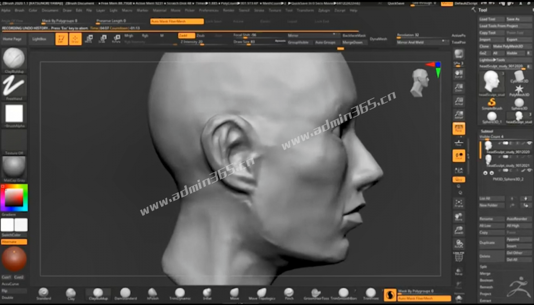Viewport: 534px width, 305px height.
Task: Toggle Zadd mode
Action: (x=186, y=35)
